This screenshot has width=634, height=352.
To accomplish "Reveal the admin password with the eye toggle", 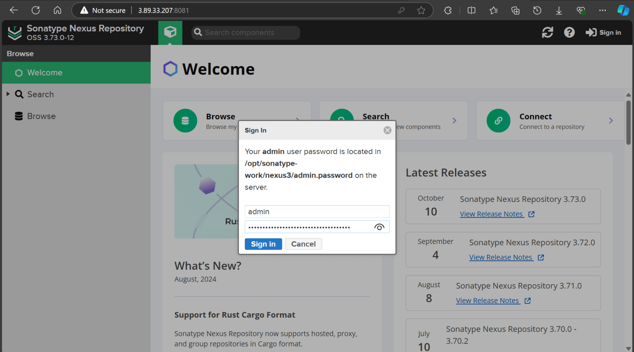I will [379, 227].
